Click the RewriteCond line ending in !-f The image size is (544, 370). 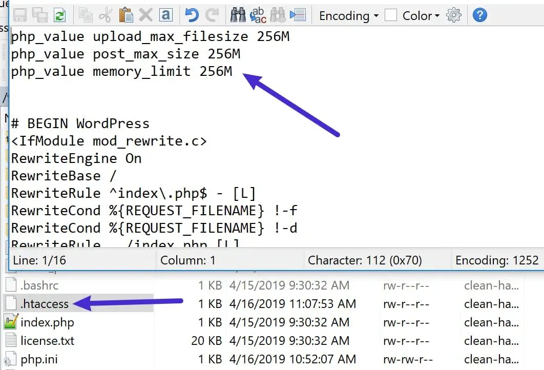coord(154,211)
